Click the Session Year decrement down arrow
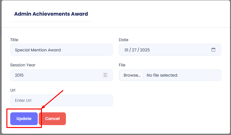This screenshot has height=135, width=231. click(x=105, y=77)
